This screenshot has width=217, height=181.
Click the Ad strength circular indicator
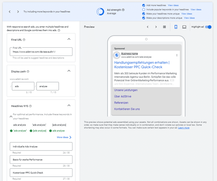[100, 11]
